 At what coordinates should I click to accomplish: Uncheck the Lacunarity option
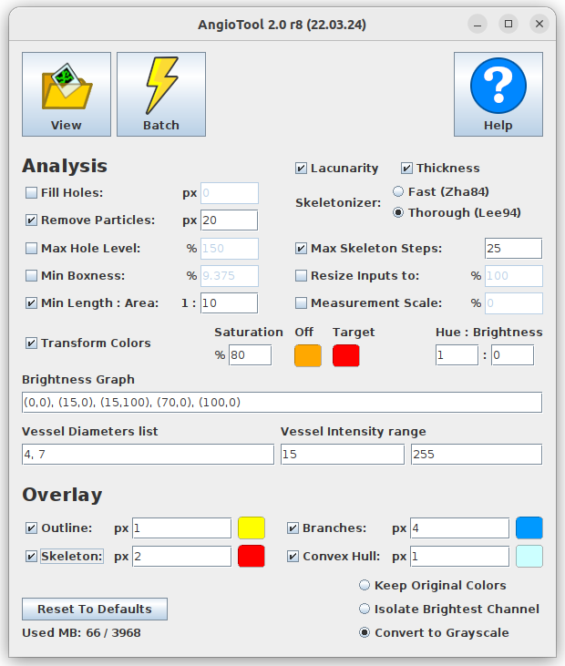(x=301, y=169)
